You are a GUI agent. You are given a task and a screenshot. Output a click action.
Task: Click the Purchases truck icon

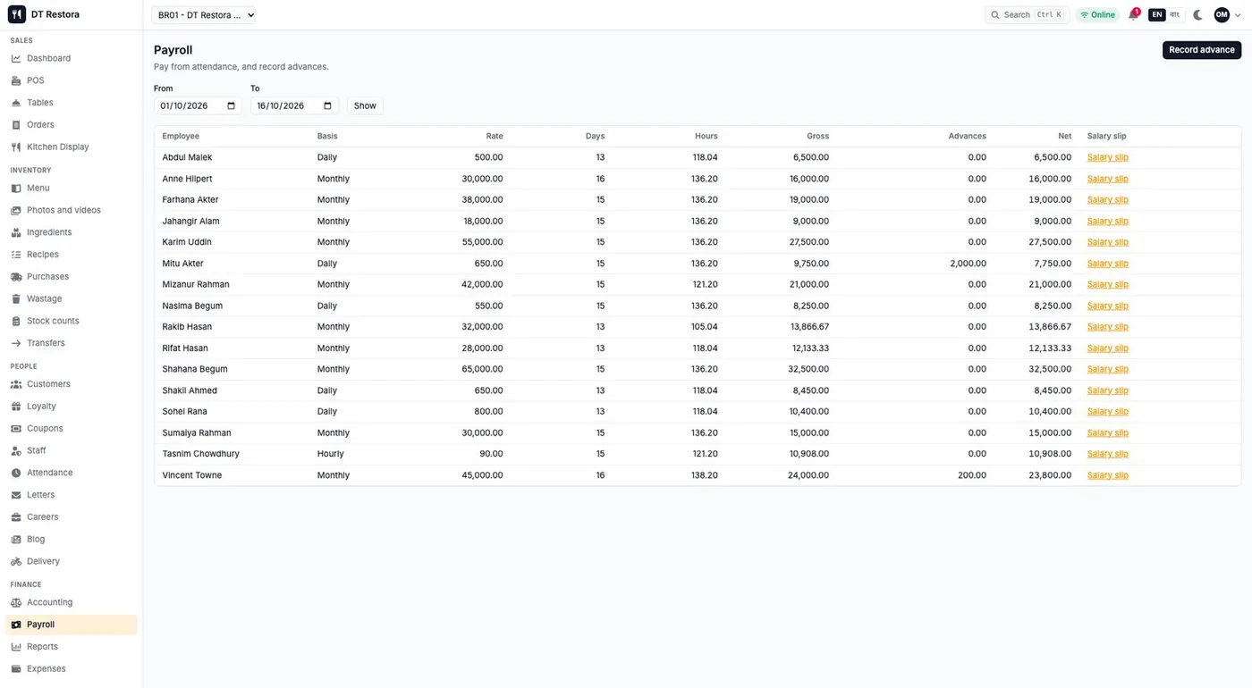[x=16, y=277]
